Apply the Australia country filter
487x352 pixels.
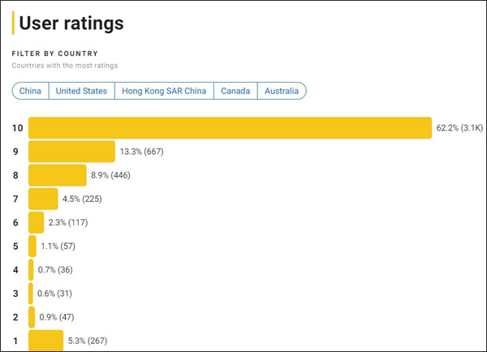pyautogui.click(x=282, y=91)
